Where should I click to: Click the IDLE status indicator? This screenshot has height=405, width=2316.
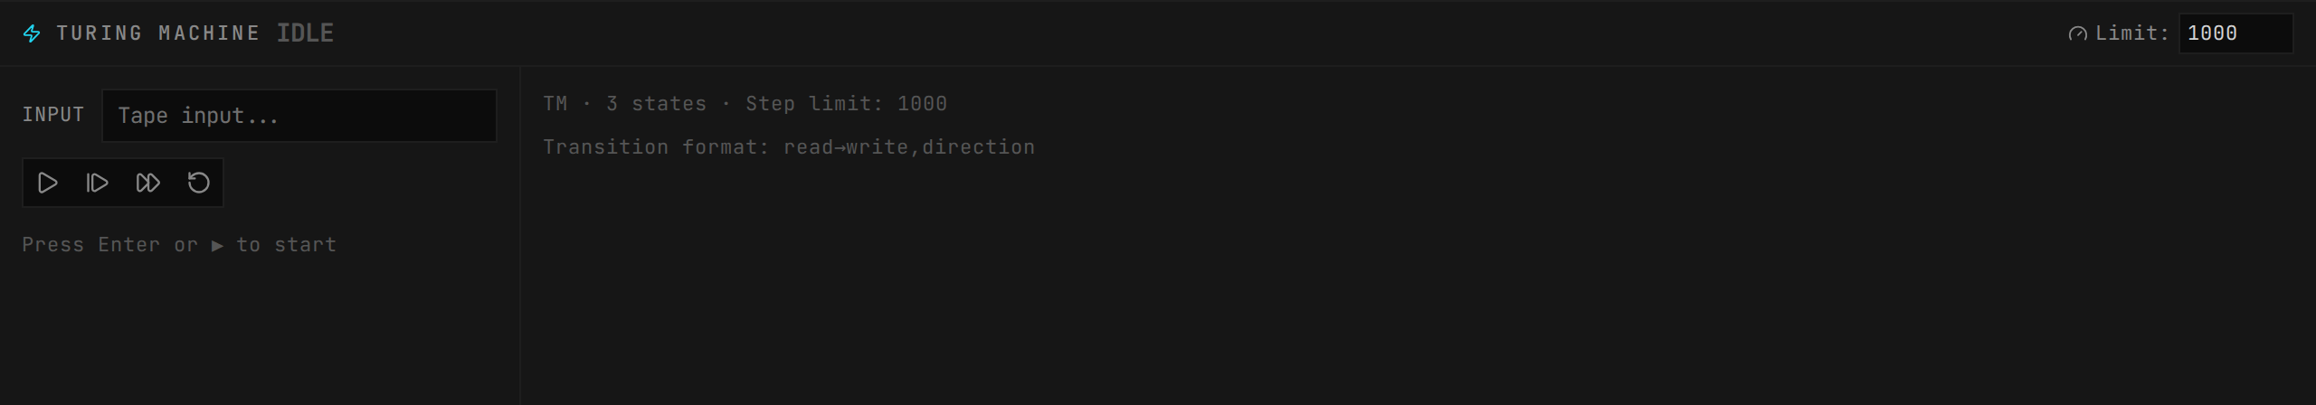click(305, 33)
